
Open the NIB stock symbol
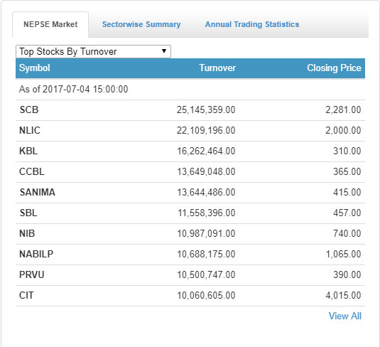[27, 233]
